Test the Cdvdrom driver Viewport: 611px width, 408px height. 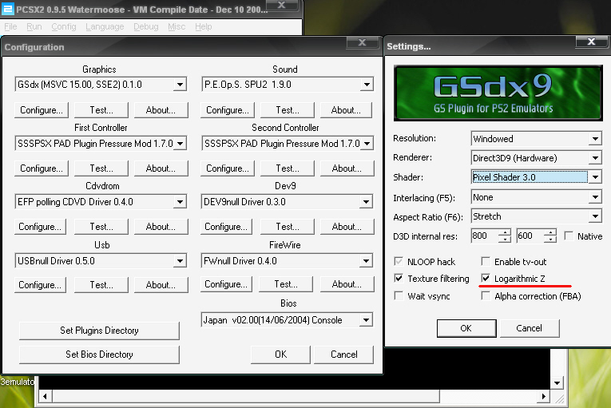click(101, 227)
